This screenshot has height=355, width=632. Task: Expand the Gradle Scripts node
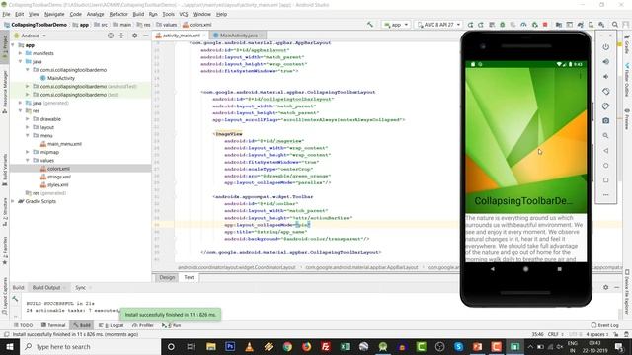(13, 201)
